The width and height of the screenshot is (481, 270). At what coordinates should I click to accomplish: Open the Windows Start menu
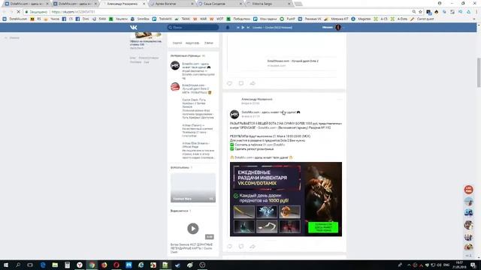(6, 265)
